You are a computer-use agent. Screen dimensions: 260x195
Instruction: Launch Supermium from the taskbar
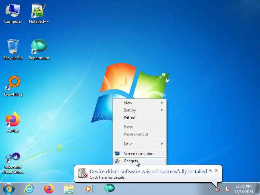coord(110,188)
